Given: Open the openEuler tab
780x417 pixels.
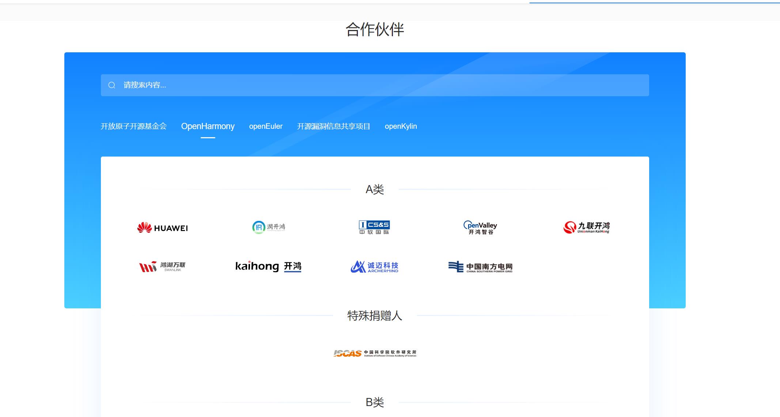Looking at the screenshot, I should coord(266,126).
